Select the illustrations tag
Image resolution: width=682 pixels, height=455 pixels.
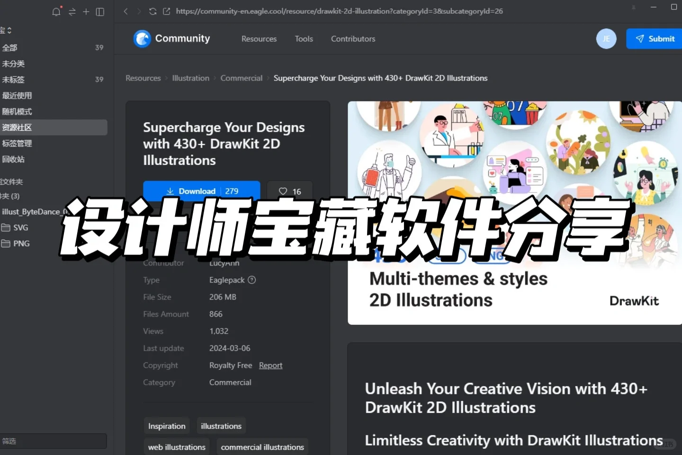pos(221,426)
